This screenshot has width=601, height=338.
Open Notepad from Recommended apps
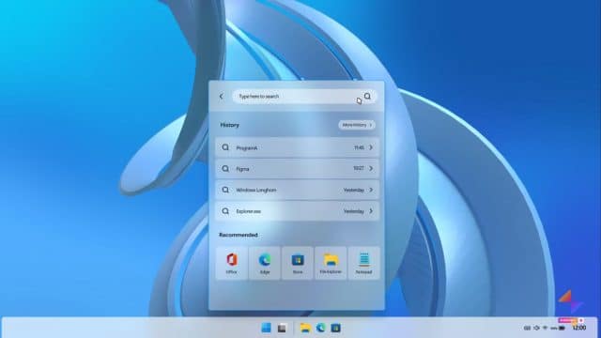tap(363, 263)
